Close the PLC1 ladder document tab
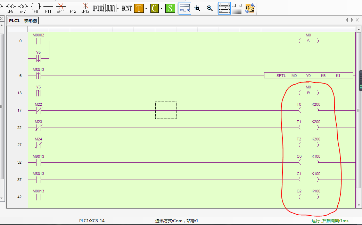 357,20
